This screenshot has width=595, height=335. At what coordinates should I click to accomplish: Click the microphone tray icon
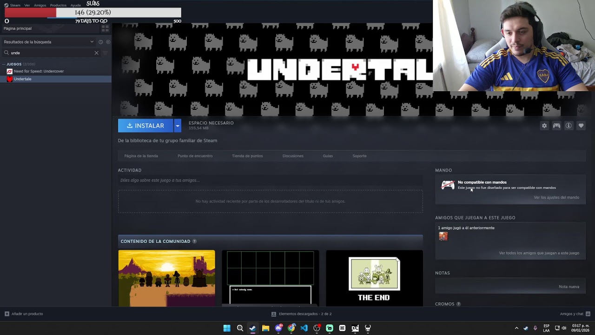(535, 328)
